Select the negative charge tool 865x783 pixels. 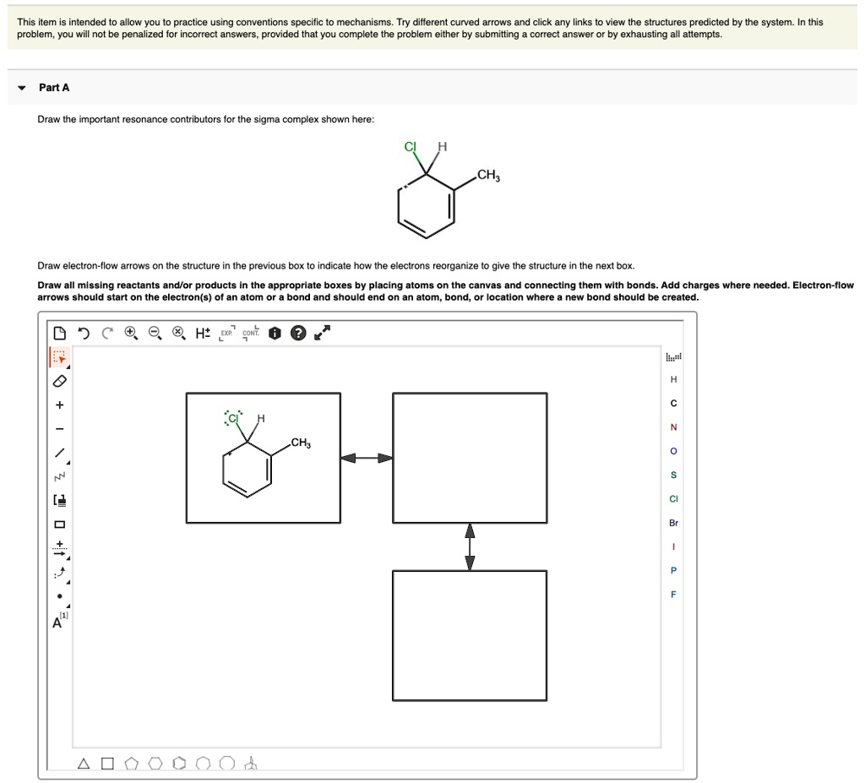click(x=60, y=429)
